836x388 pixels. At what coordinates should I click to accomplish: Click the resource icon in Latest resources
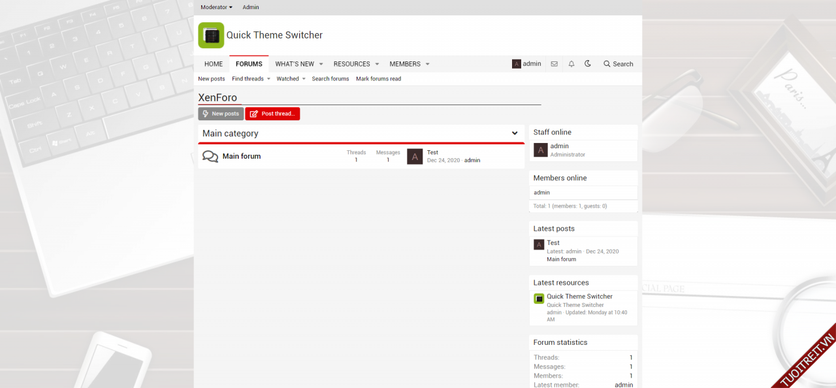point(539,299)
